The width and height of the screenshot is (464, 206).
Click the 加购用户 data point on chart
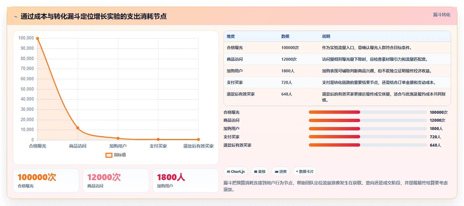pos(118,138)
